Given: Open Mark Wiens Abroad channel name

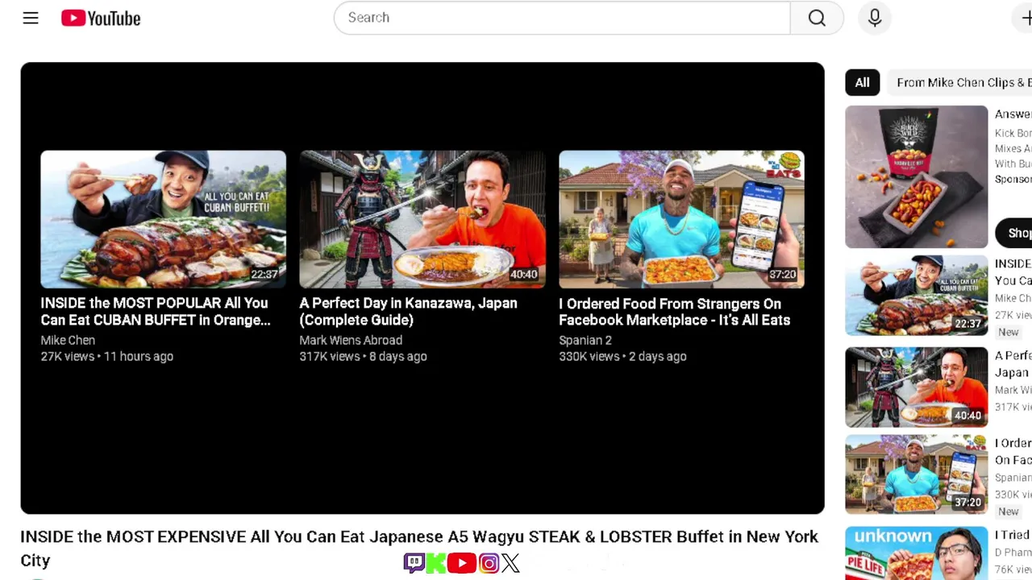Looking at the screenshot, I should click(x=351, y=340).
